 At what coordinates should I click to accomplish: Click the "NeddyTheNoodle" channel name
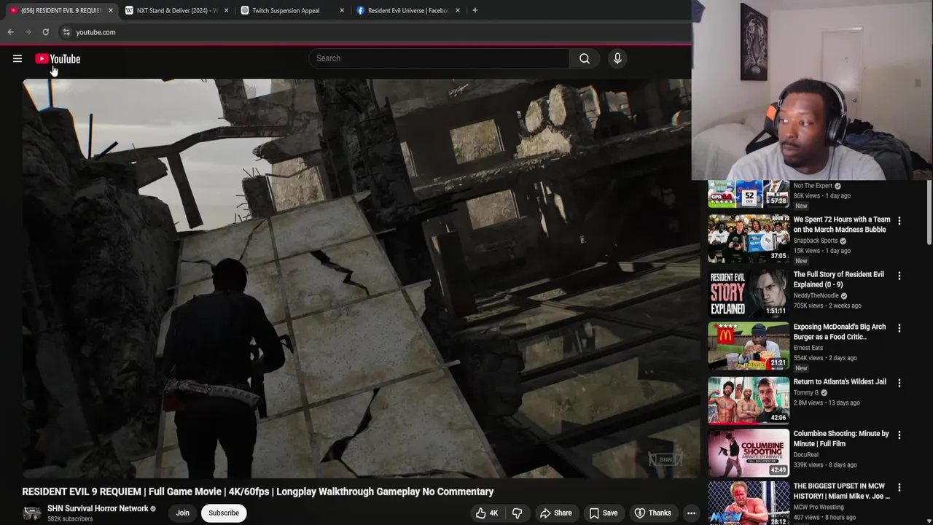(x=816, y=296)
